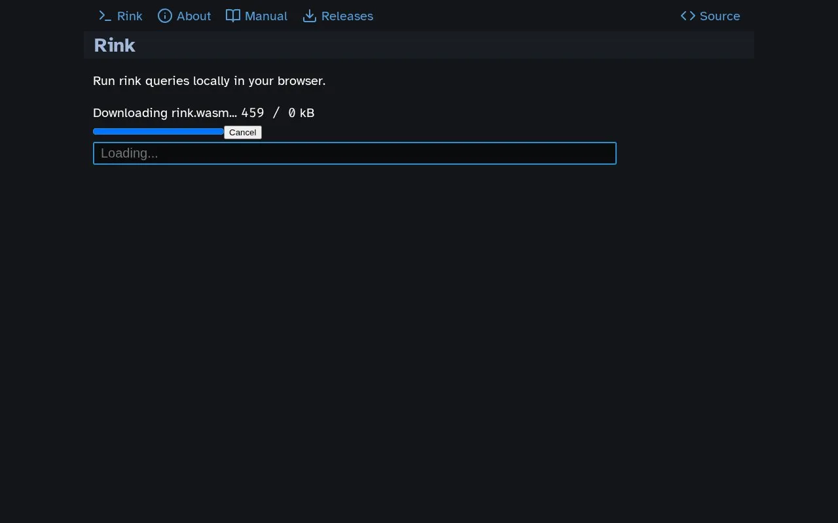Click 'Run rink queries locally in your browser.' text

pyautogui.click(x=209, y=81)
